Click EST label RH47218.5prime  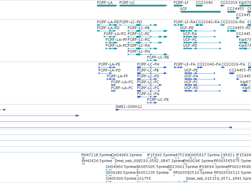coord(96,155)
